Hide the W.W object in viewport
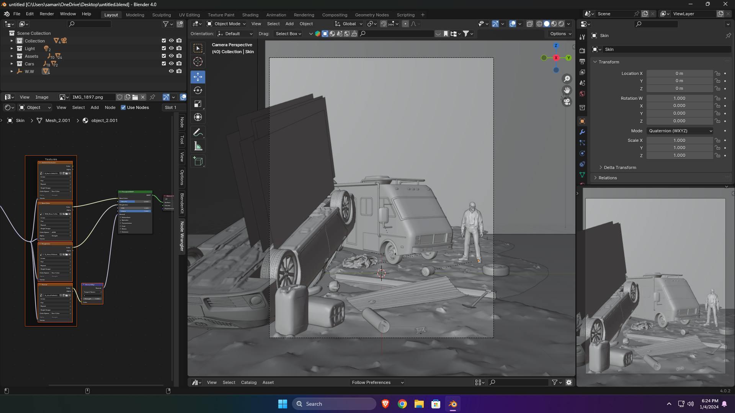This screenshot has height=413, width=735. 171,71
